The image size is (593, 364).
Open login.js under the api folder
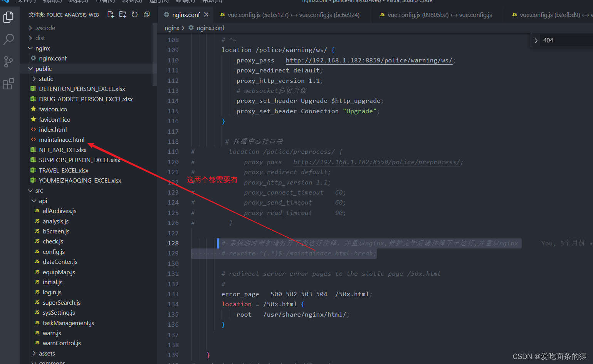pos(52,292)
